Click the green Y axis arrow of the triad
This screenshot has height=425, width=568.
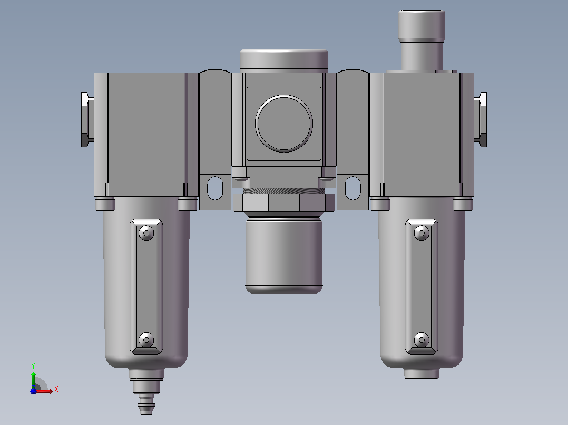tap(33, 379)
